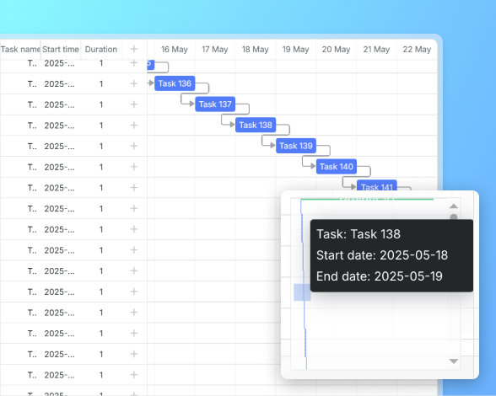Click the 21 May date header
496x396 pixels.
click(x=376, y=50)
